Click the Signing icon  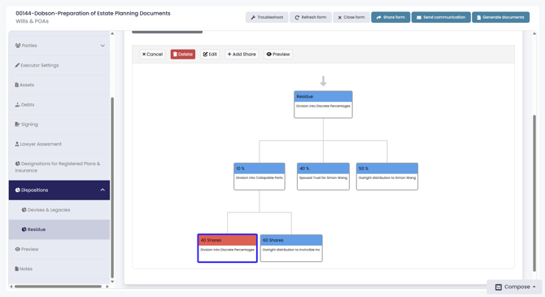(x=17, y=124)
